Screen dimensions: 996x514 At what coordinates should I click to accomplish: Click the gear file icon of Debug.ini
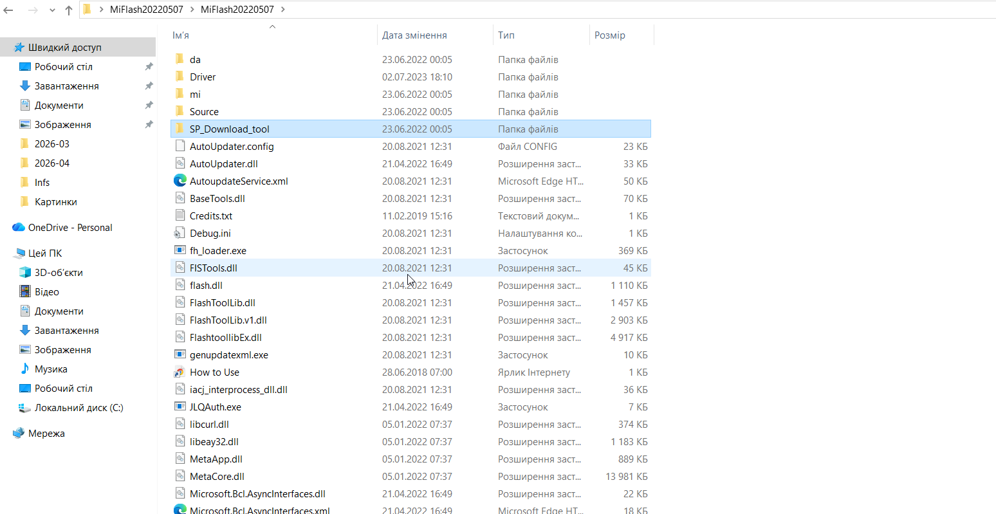(180, 233)
